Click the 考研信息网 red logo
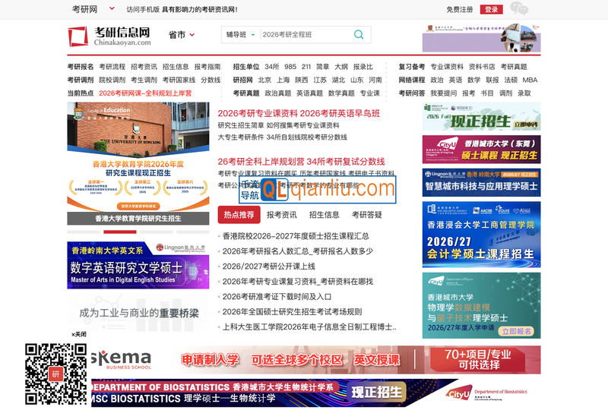The width and height of the screenshot is (608, 410). 109,36
